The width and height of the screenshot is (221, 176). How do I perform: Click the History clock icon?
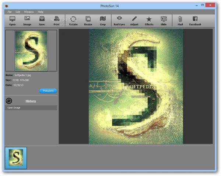tap(9, 101)
